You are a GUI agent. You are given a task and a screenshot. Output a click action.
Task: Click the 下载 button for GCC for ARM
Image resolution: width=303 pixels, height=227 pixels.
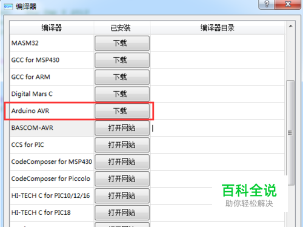[122, 77]
